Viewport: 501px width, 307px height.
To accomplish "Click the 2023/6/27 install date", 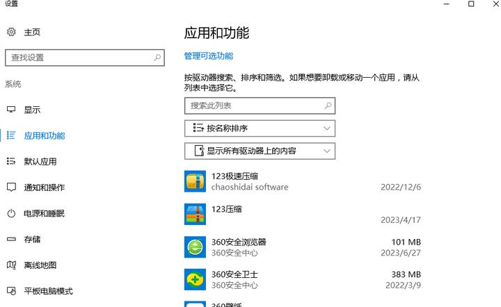I will tap(401, 253).
